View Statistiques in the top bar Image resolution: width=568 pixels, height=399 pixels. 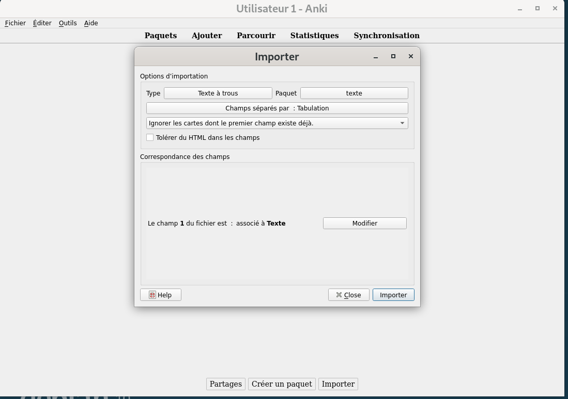coord(314,36)
